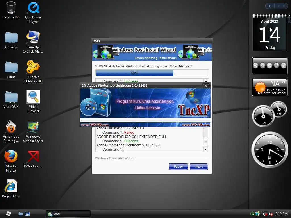291x218 pixels.
Task: Click the disconnected network tray icon
Action: (x=265, y=214)
